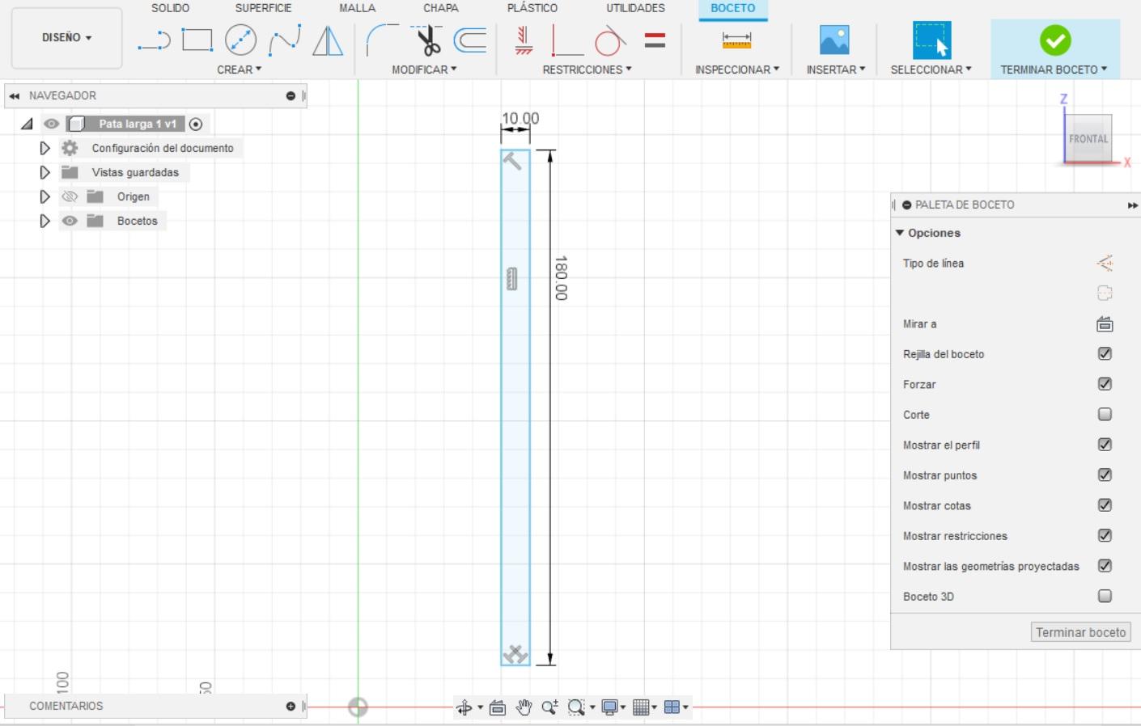Open the RESTRICCIONES dropdown menu

(x=587, y=70)
